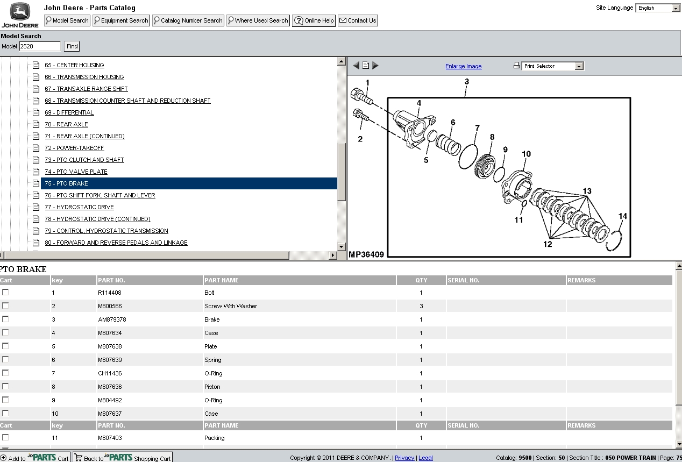
Task: Select checkbox for Piston M807636
Action: coord(5,386)
